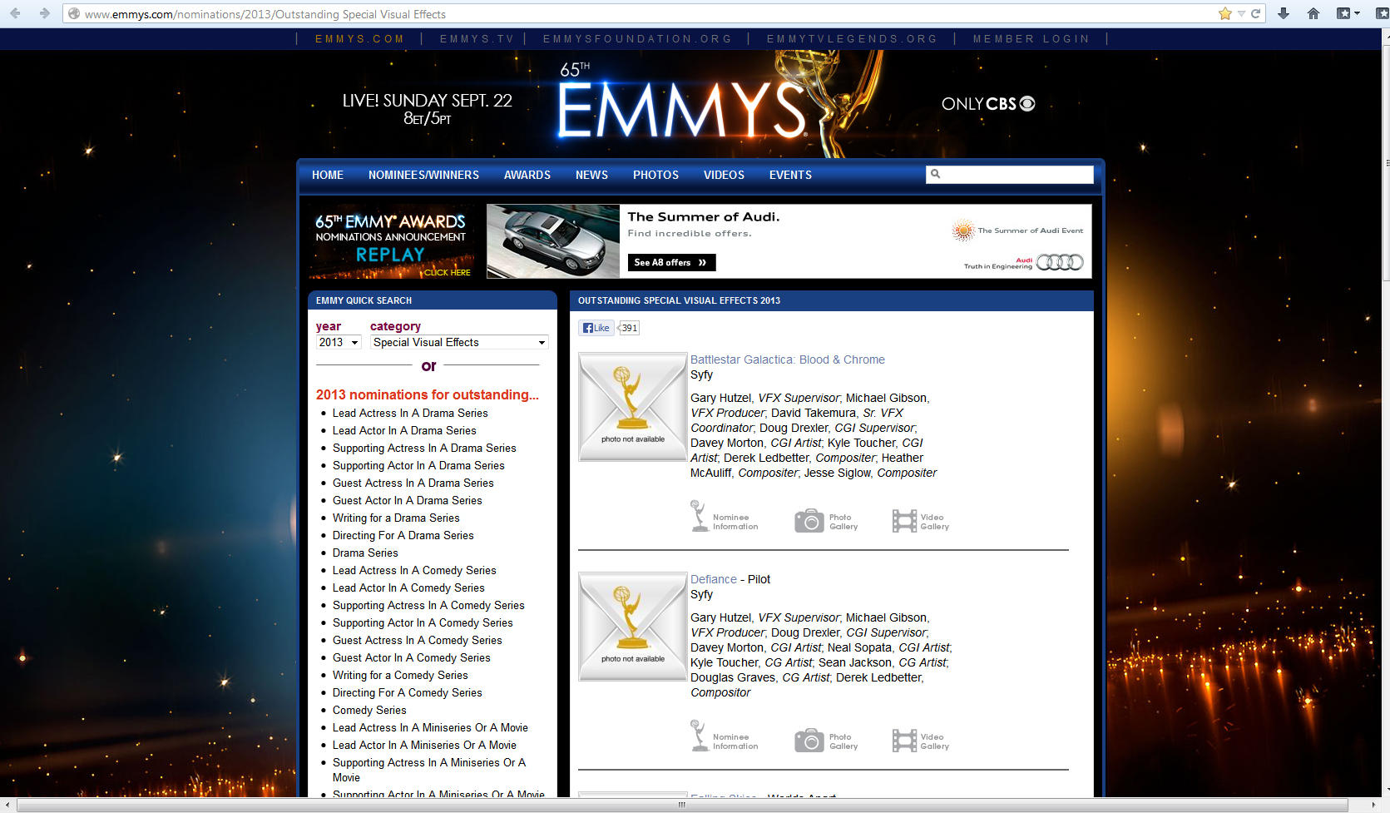Select Supporting Actor In A Drama Series

click(x=418, y=465)
